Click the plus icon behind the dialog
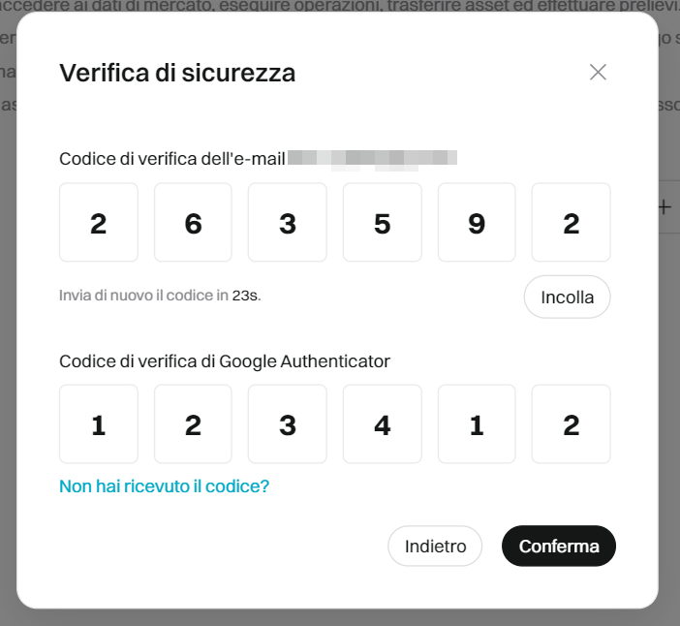The width and height of the screenshot is (680, 626). pos(665,206)
